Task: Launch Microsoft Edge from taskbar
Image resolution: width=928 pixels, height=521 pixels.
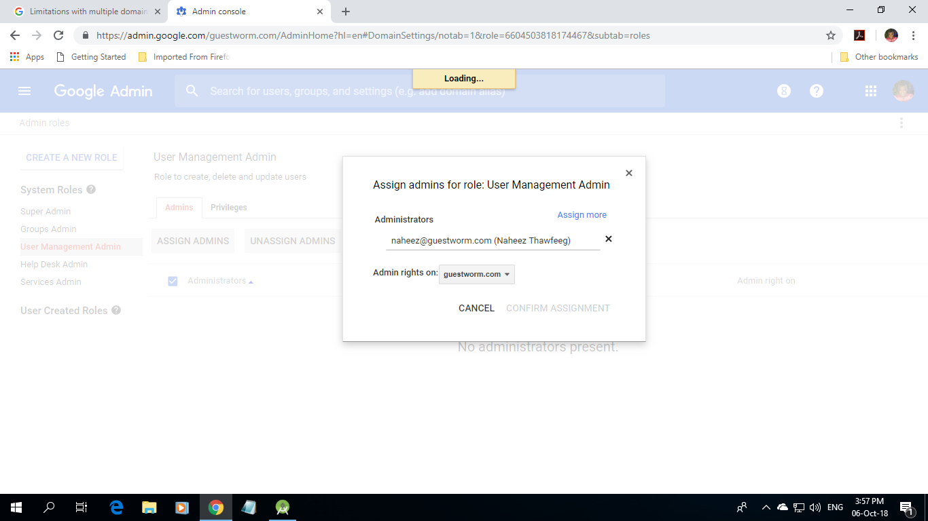Action: coord(116,507)
